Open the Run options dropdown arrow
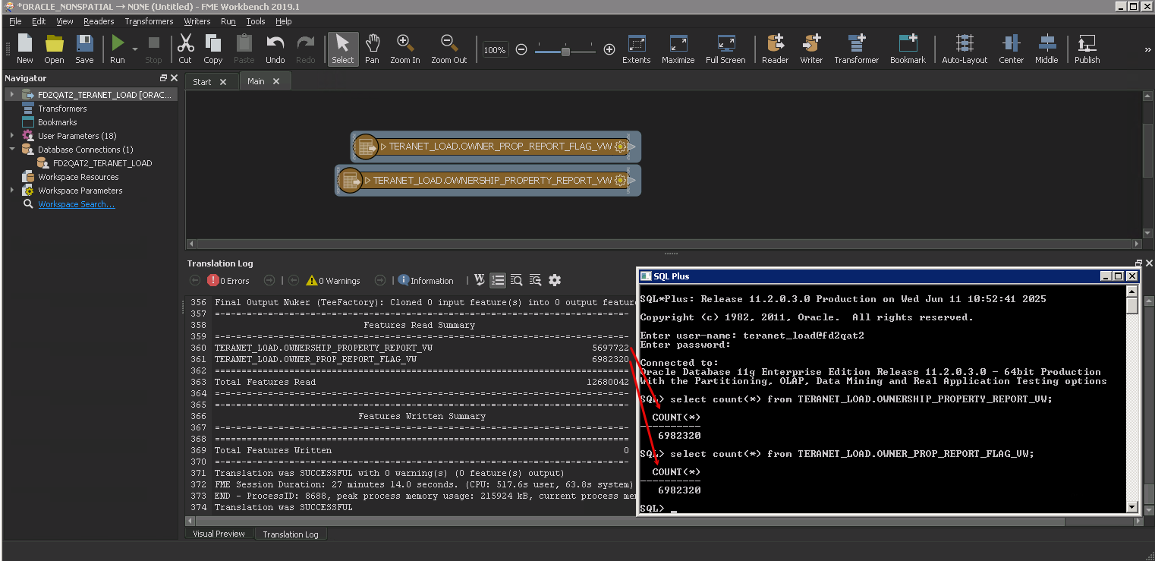This screenshot has height=561, width=1155. click(x=135, y=49)
